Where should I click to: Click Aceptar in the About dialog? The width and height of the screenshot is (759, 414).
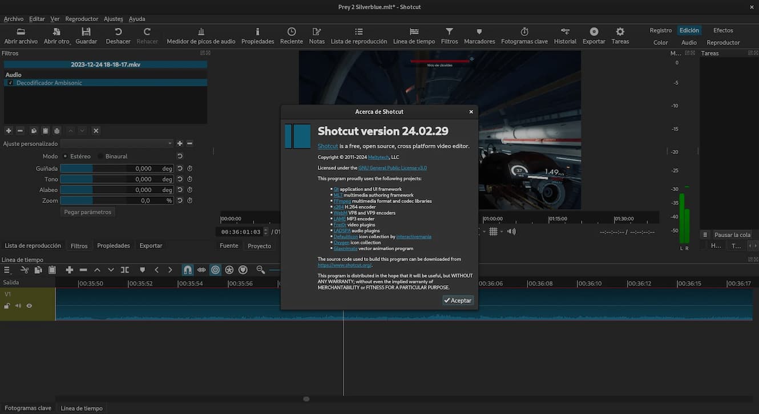pos(458,301)
